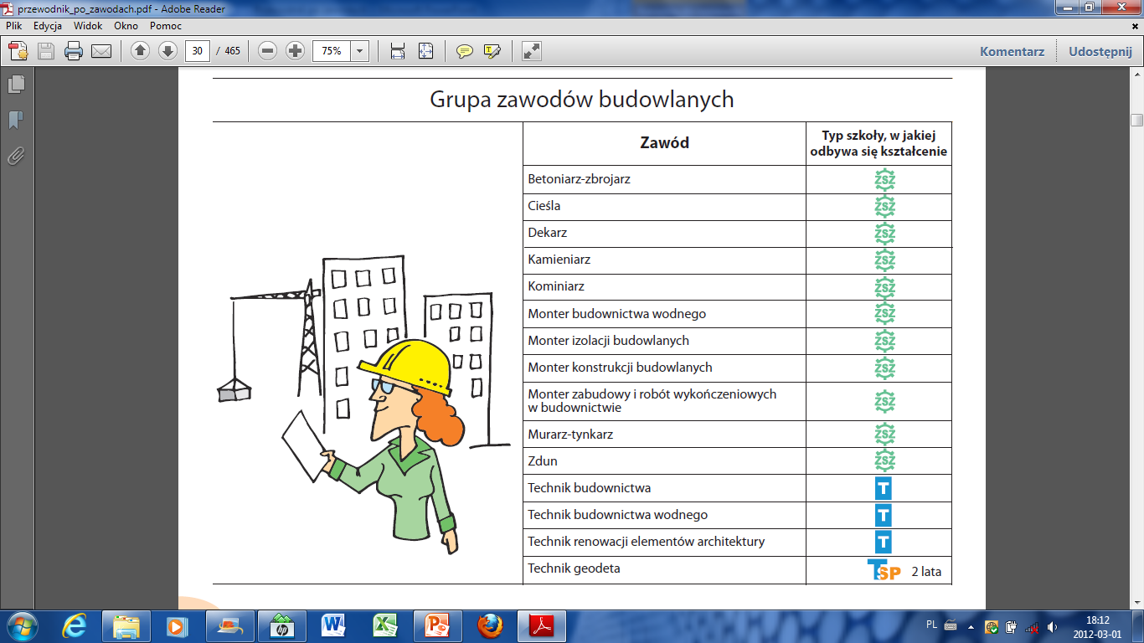Click the text 'Kamieniarz'
The image size is (1144, 643).
[x=559, y=260]
